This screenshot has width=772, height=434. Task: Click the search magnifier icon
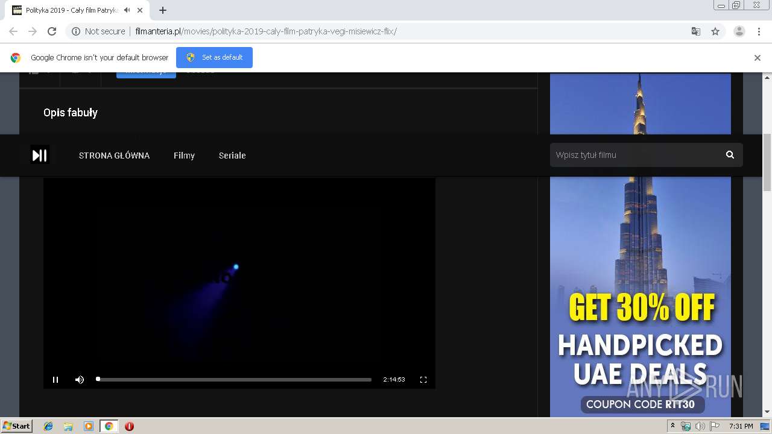[x=730, y=155]
